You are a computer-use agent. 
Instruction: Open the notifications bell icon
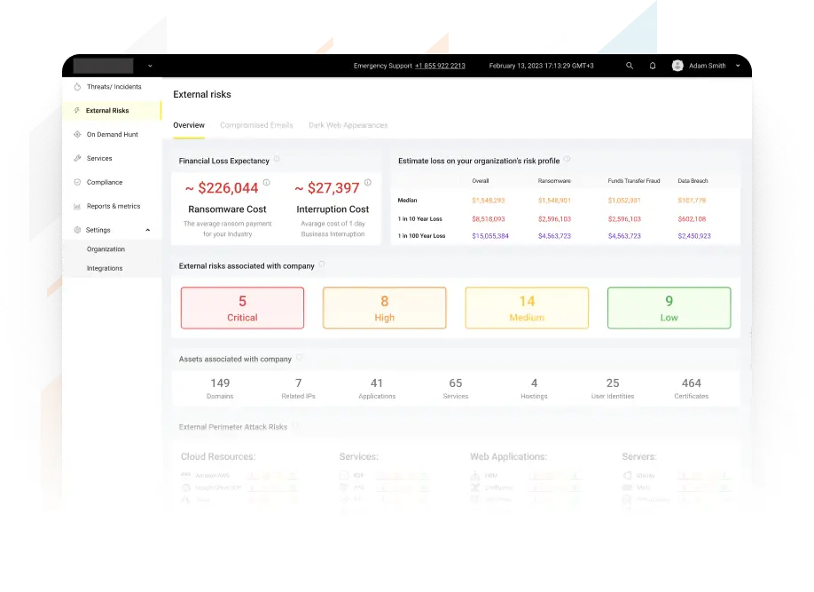[x=653, y=66]
